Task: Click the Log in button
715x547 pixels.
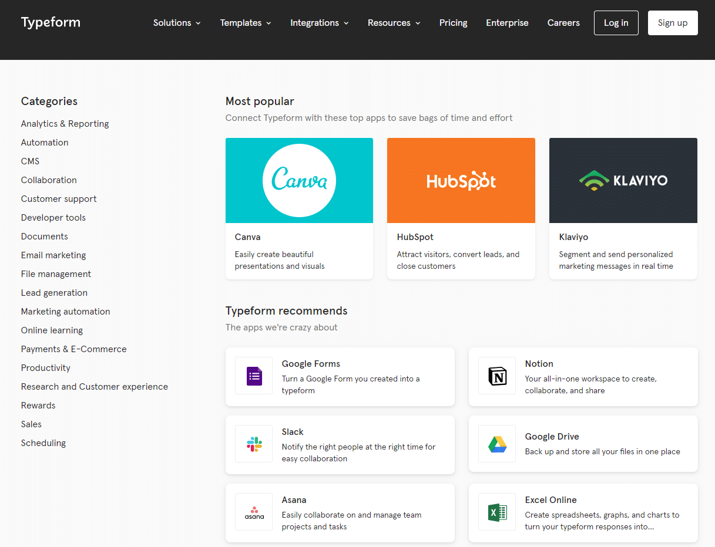Action: point(616,23)
